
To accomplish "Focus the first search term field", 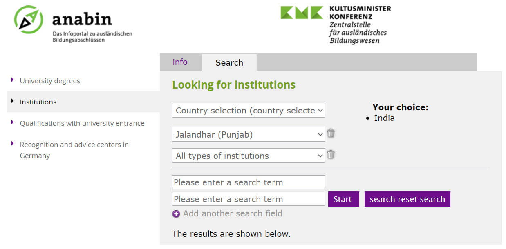I will click(249, 182).
